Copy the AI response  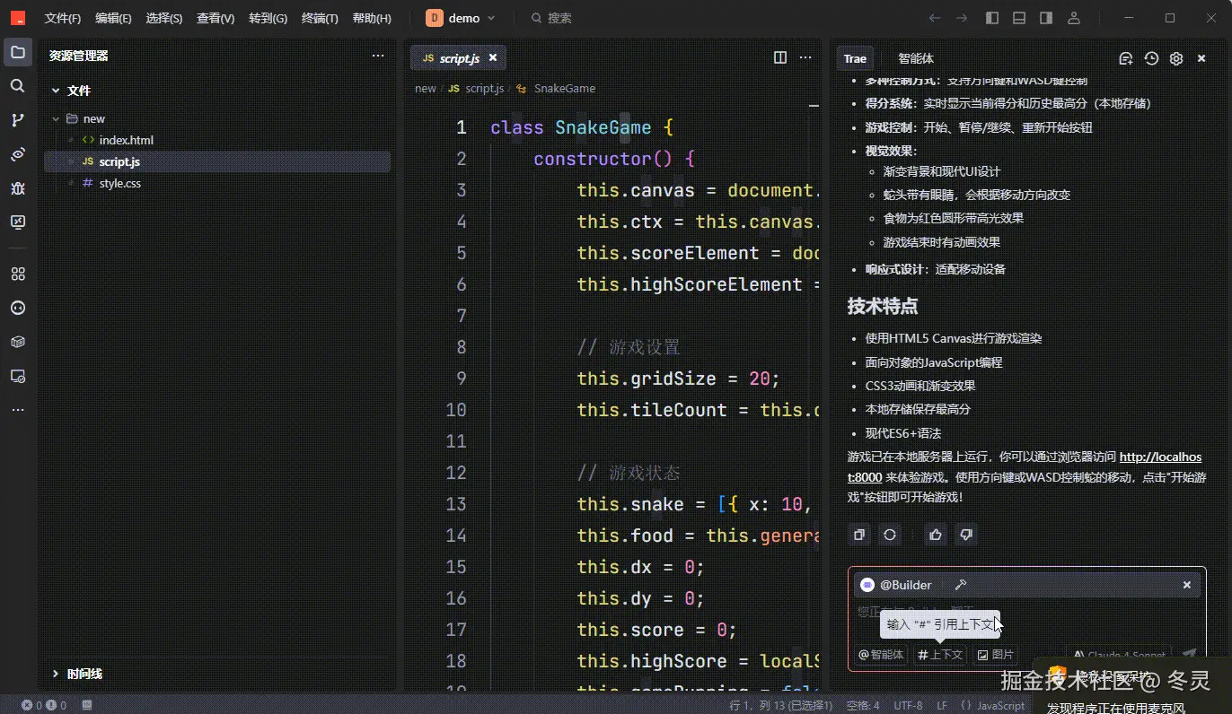click(859, 535)
